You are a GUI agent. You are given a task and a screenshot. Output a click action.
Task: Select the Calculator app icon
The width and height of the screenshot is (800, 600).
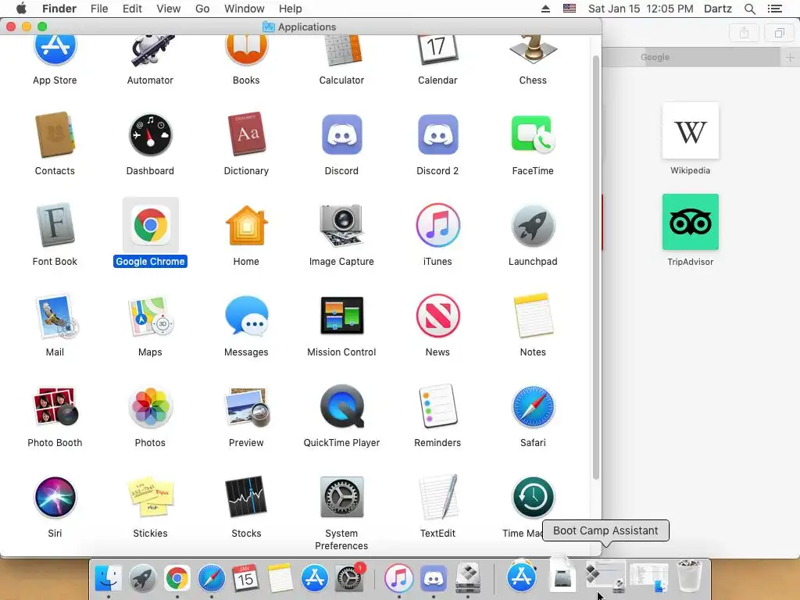tap(342, 50)
